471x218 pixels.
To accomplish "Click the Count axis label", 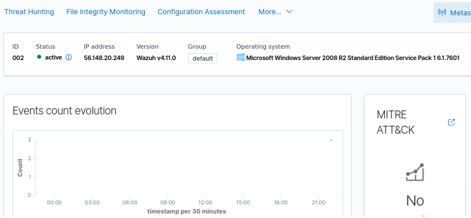I will click(20, 167).
